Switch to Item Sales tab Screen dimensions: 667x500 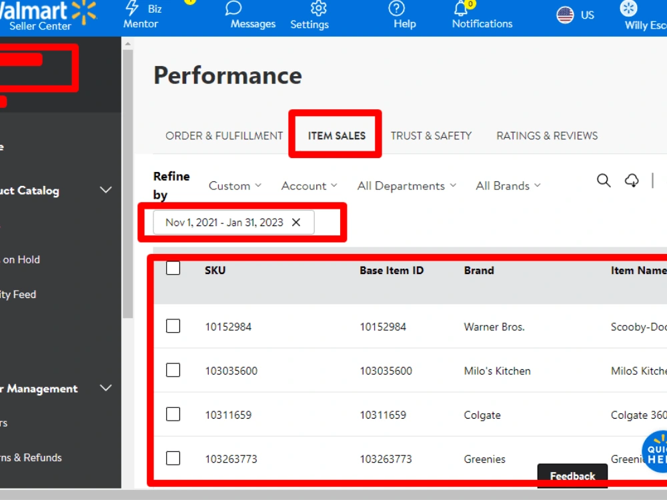pyautogui.click(x=336, y=135)
